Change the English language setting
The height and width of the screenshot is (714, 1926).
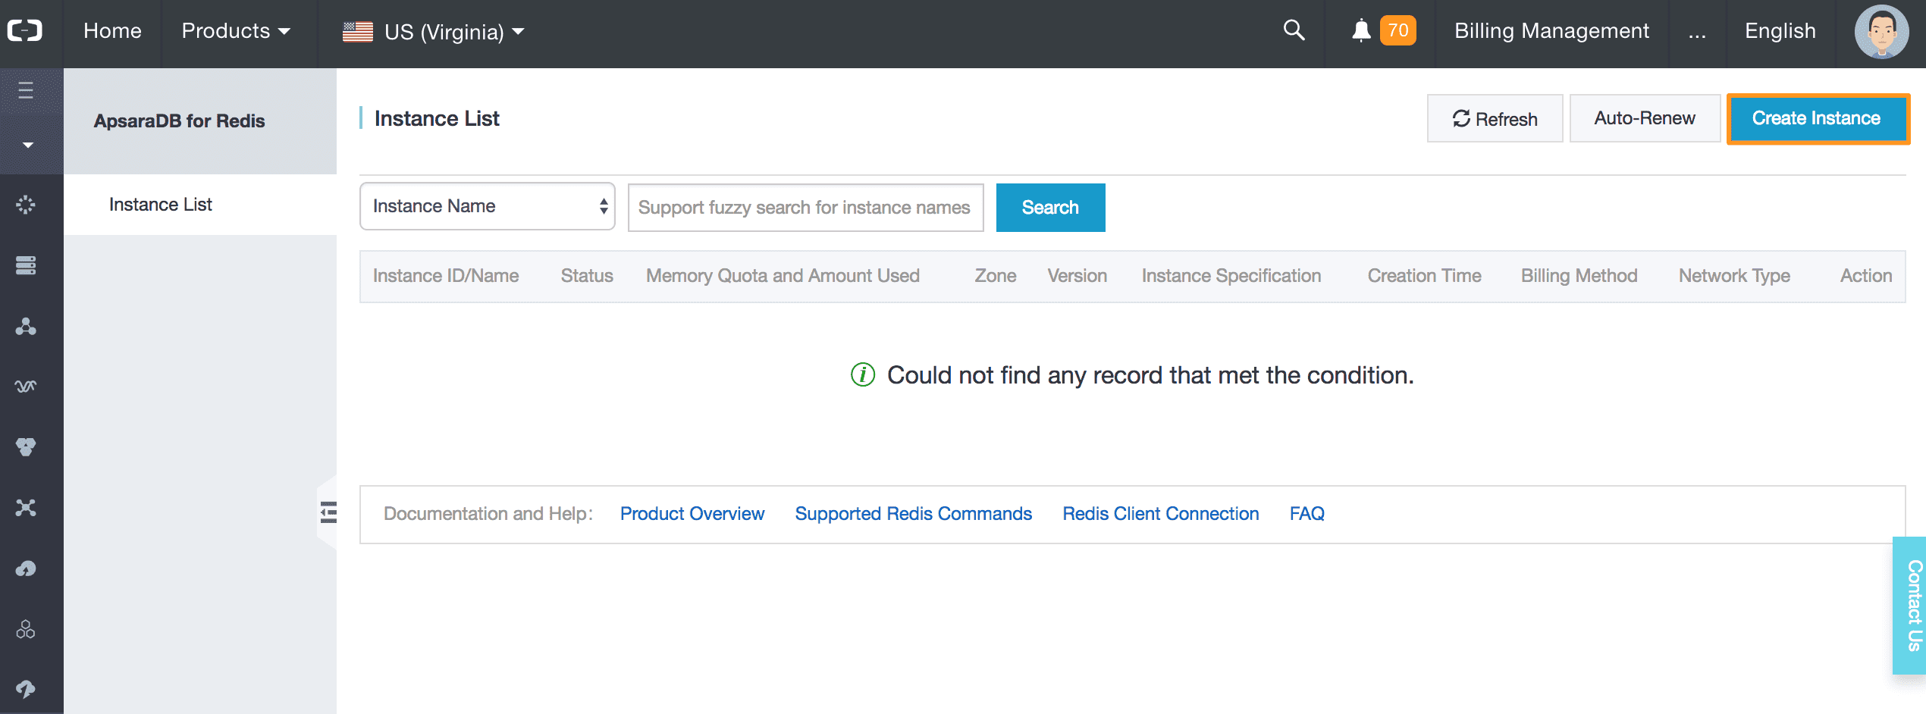(1780, 31)
